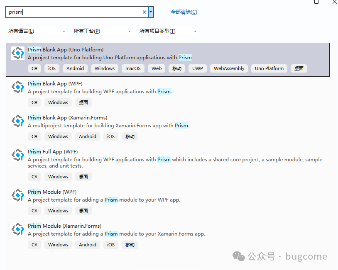Click the Web tag on Uno template
This screenshot has height=270, width=338.
click(157, 68)
